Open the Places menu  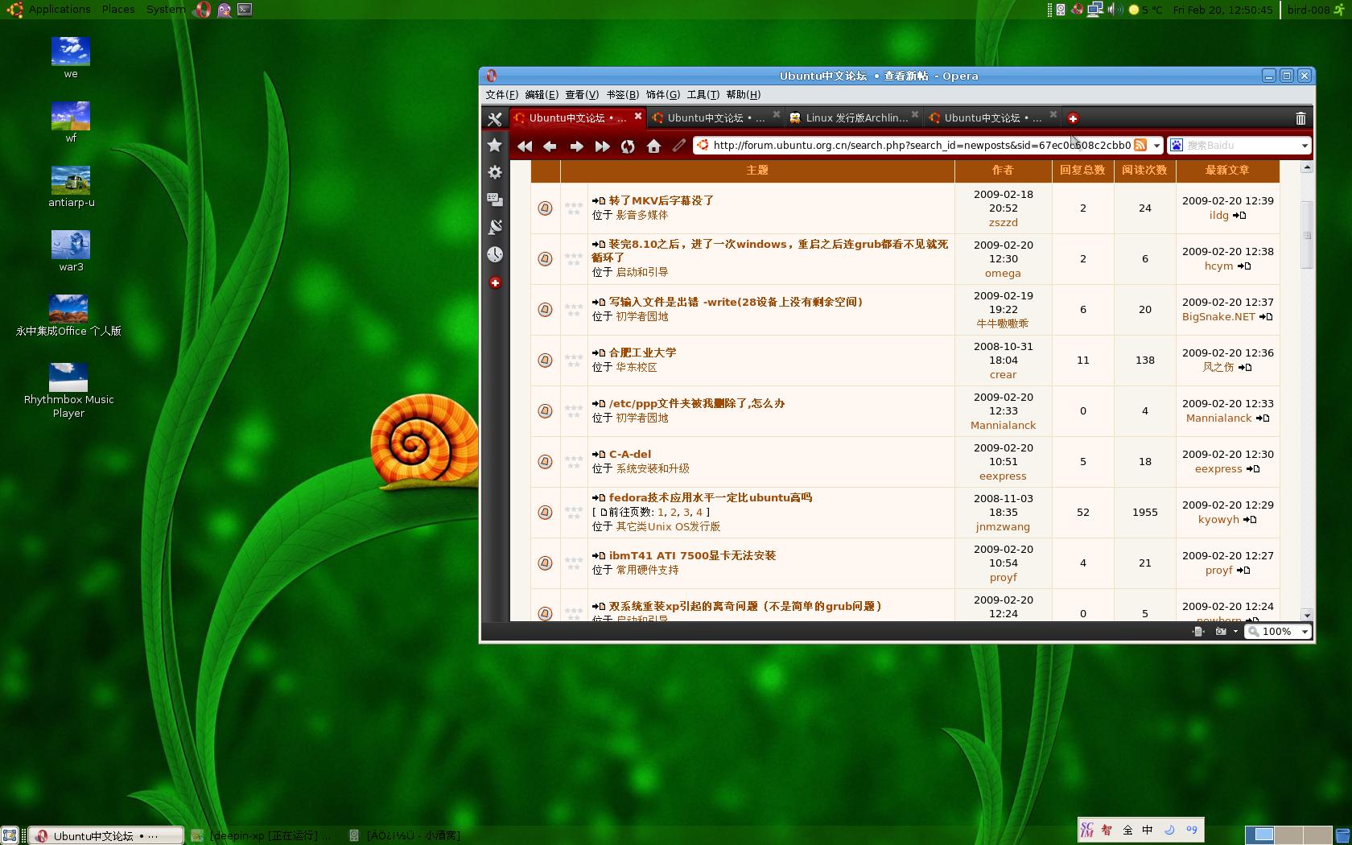118,10
